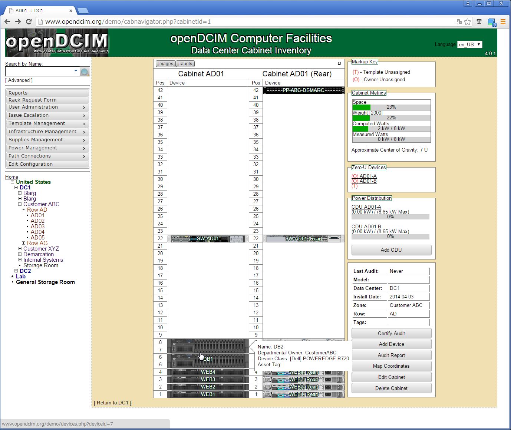Click the openDCIM logo
Viewport: 511px width, 430px height.
(x=56, y=42)
